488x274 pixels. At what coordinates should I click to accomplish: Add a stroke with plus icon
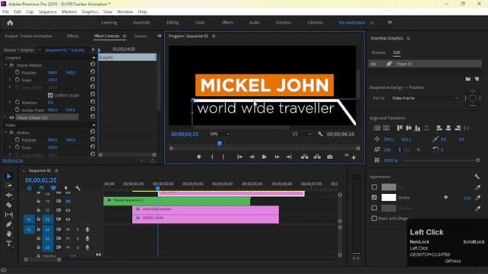pyautogui.click(x=445, y=197)
